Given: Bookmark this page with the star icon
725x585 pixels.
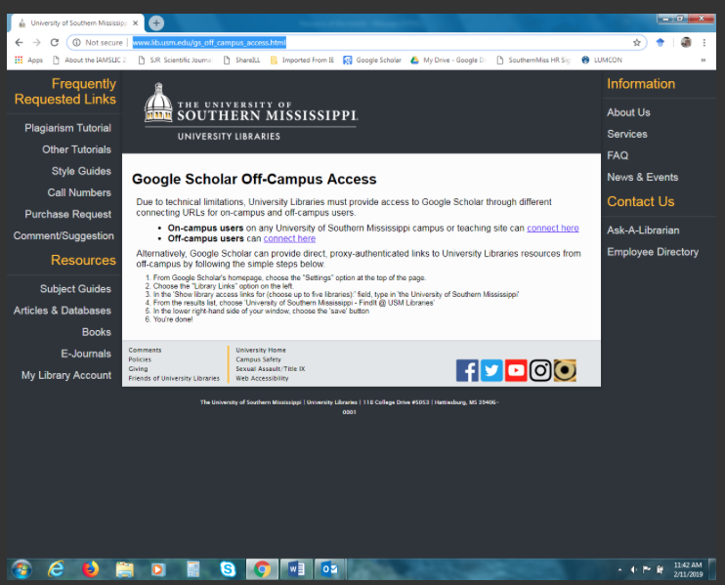Looking at the screenshot, I should [x=637, y=43].
